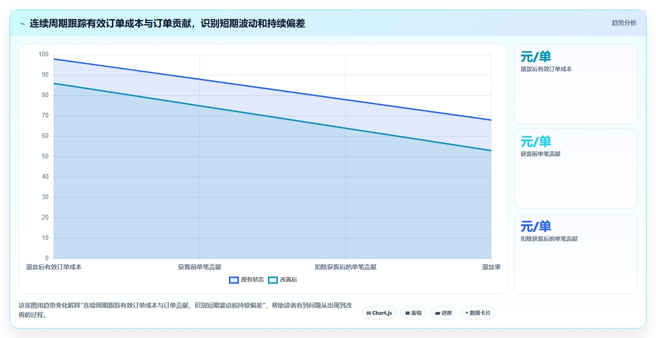
Task: Click the description paragraph below the chart
Action: pyautogui.click(x=185, y=310)
